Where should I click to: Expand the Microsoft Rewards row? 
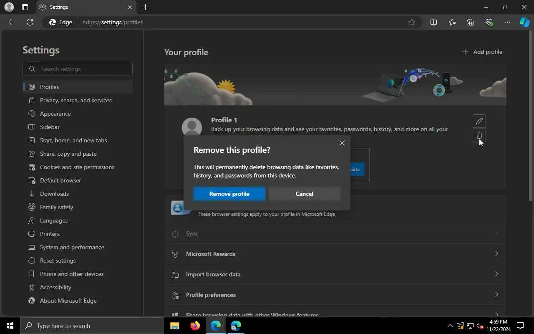click(x=335, y=254)
